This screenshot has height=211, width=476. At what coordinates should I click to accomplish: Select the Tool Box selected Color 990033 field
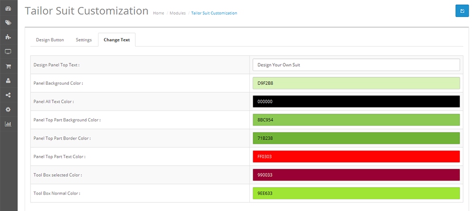356,175
